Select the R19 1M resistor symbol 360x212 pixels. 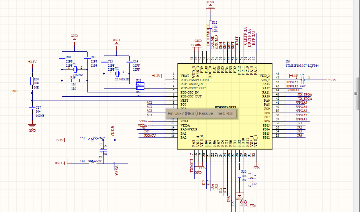click(75, 80)
